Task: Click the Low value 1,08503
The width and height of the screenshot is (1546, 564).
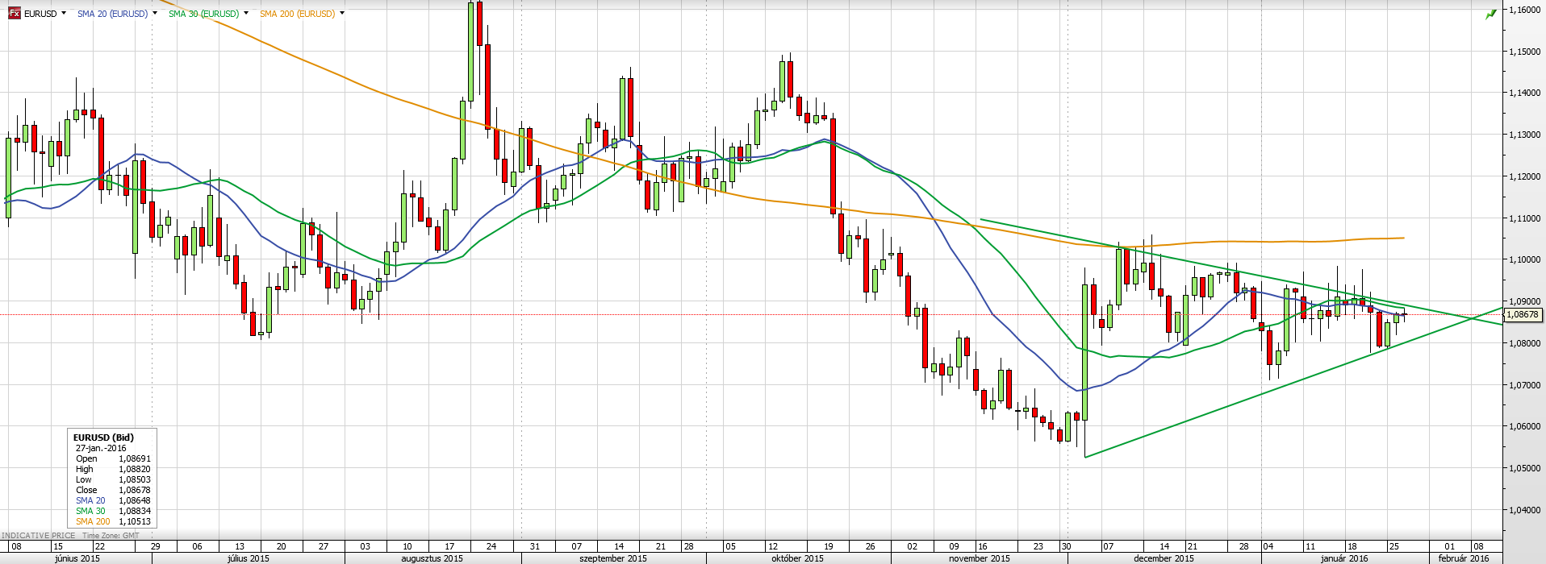Action: tap(135, 479)
